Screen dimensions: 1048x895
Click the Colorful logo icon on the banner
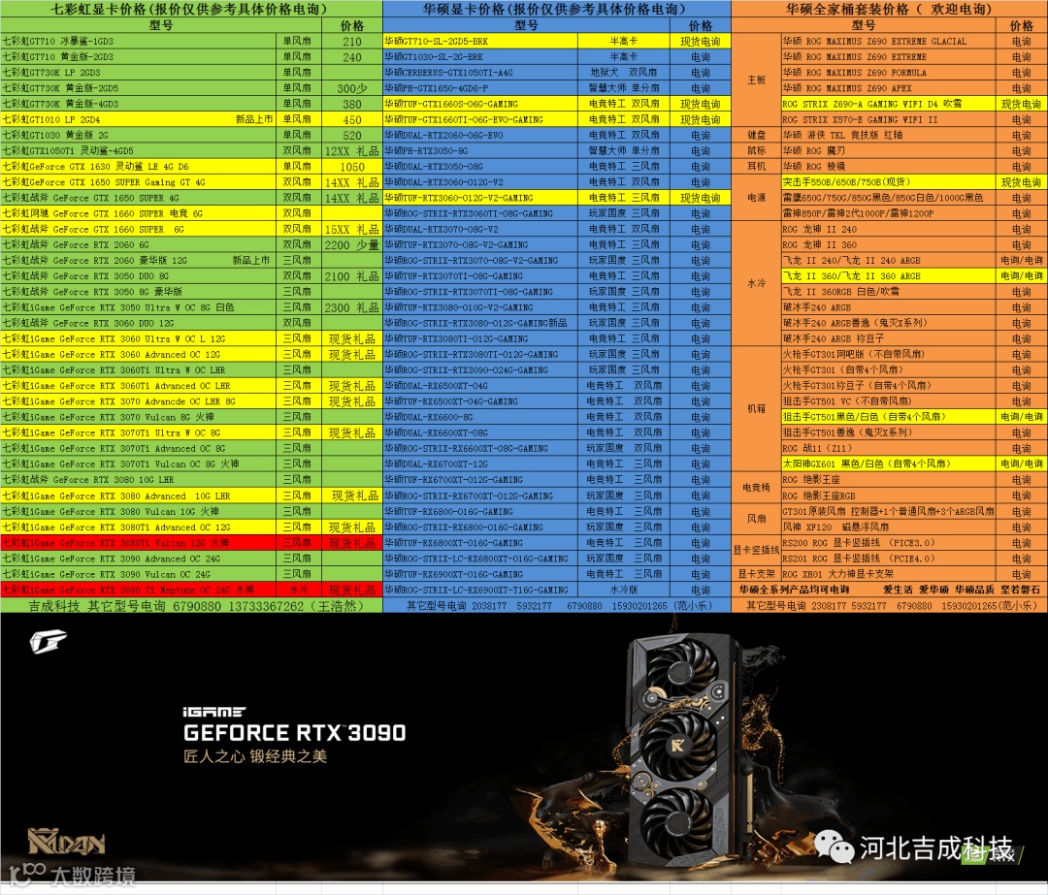click(48, 642)
